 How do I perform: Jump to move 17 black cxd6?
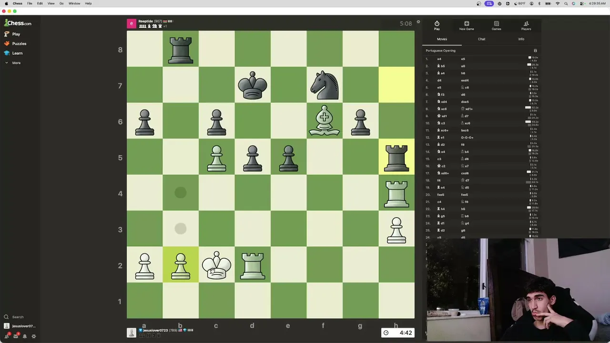465,173
